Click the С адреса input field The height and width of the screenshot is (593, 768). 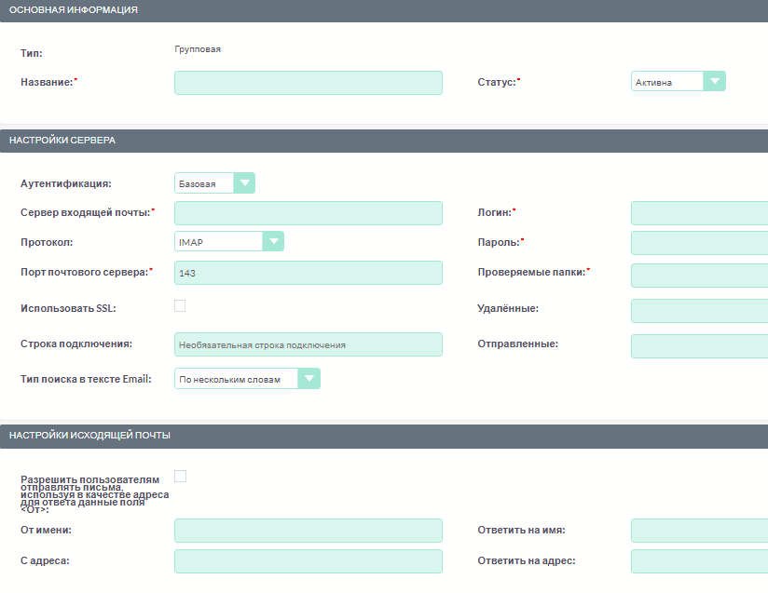(308, 561)
